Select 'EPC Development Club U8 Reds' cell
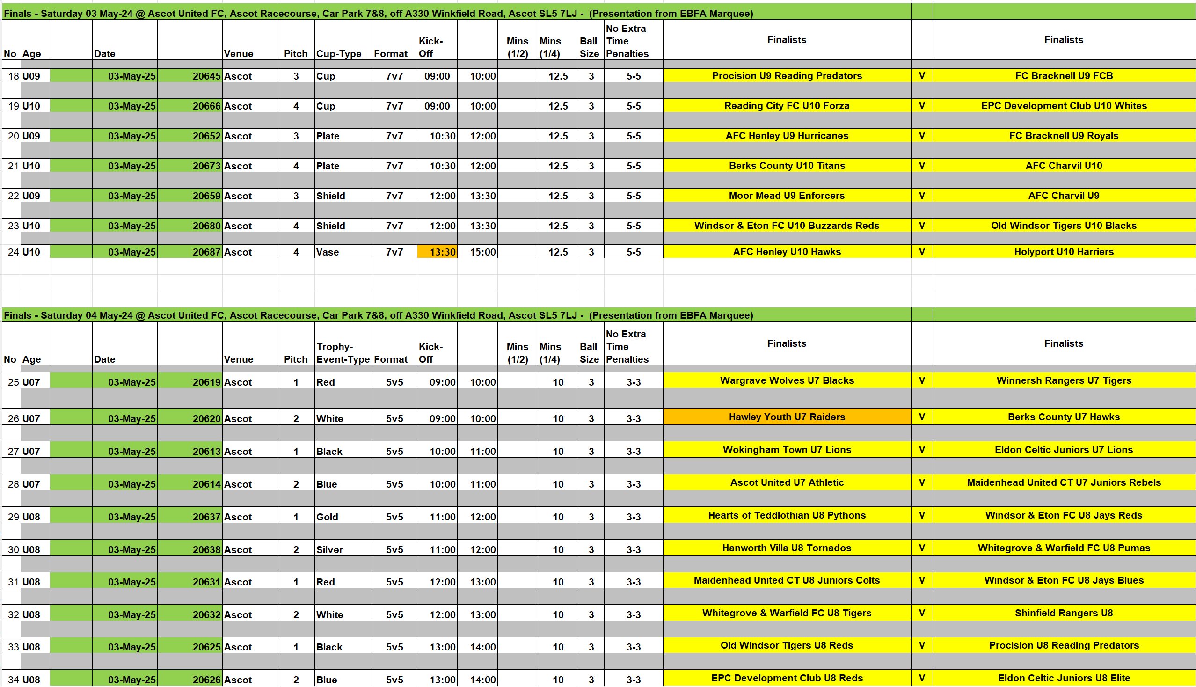The image size is (1196, 687). point(787,678)
